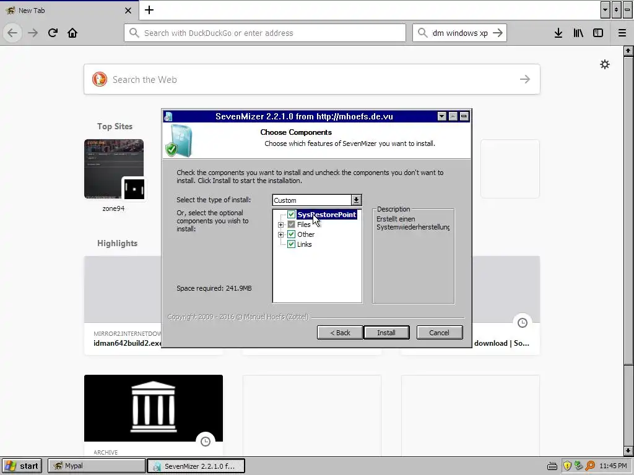634x475 pixels.
Task: Click the New Tab browser tab
Action: [x=69, y=11]
